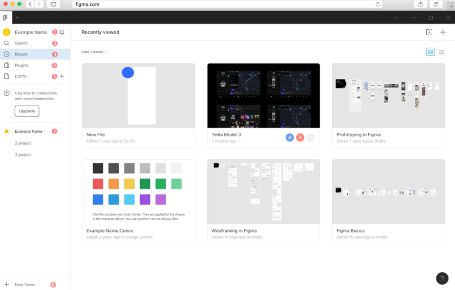The height and width of the screenshot is (290, 455).
Task: Select Drafts in the sidebar
Action: [35, 76]
